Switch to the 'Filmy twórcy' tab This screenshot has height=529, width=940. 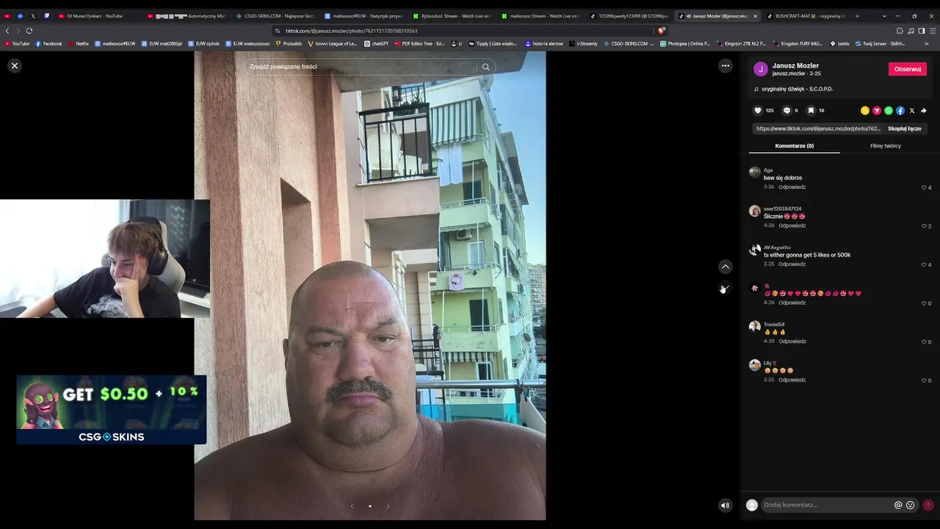point(886,146)
